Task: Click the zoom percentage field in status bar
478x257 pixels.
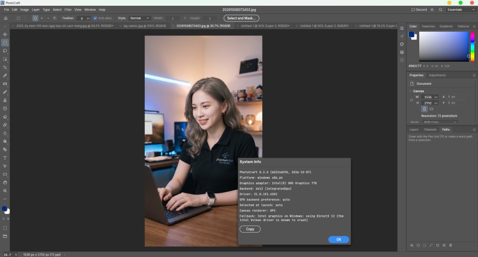Action: (7, 255)
